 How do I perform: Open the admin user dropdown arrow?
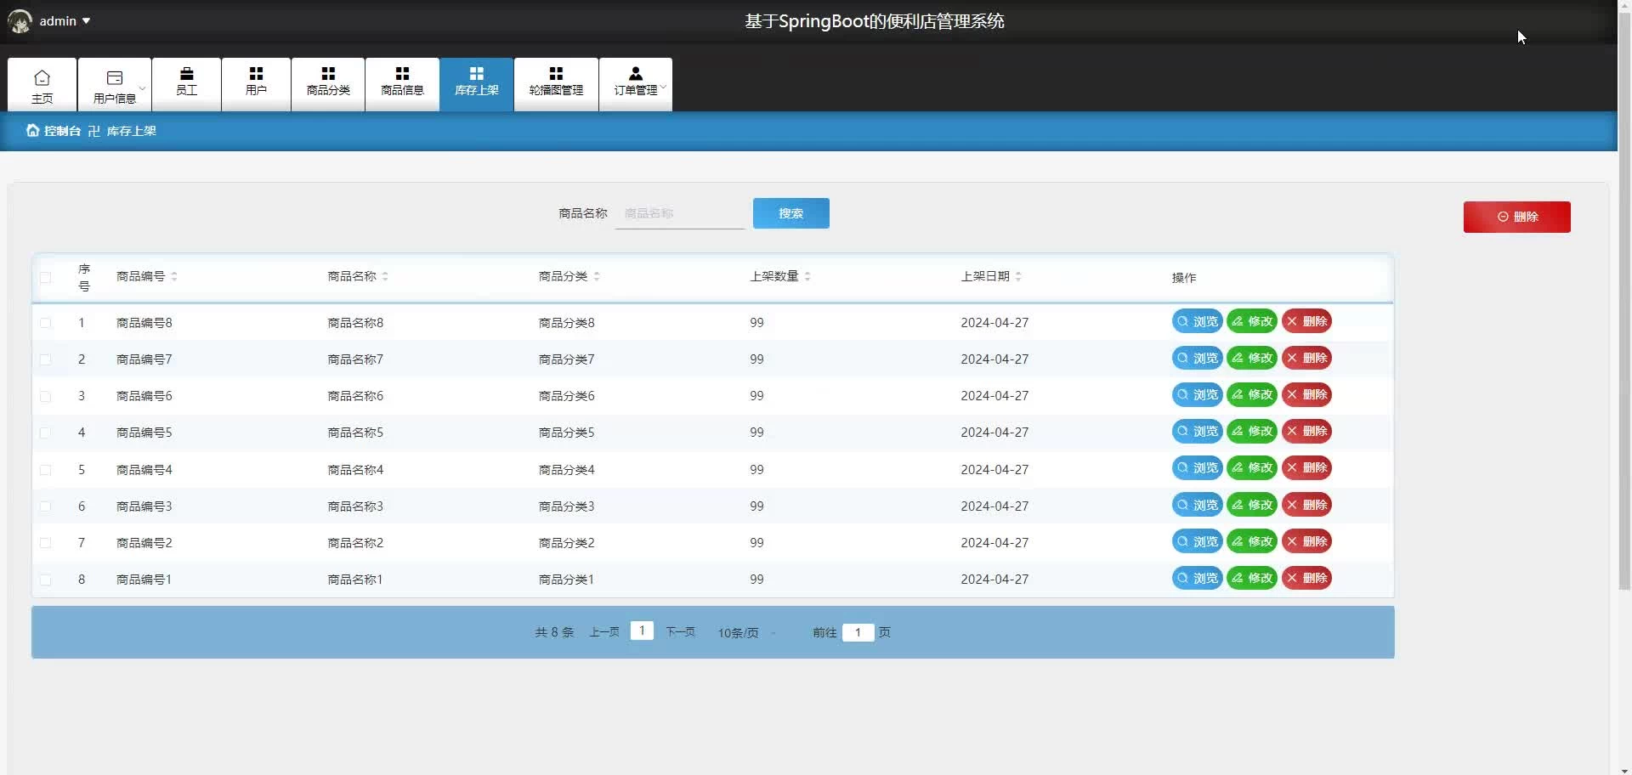86,21
